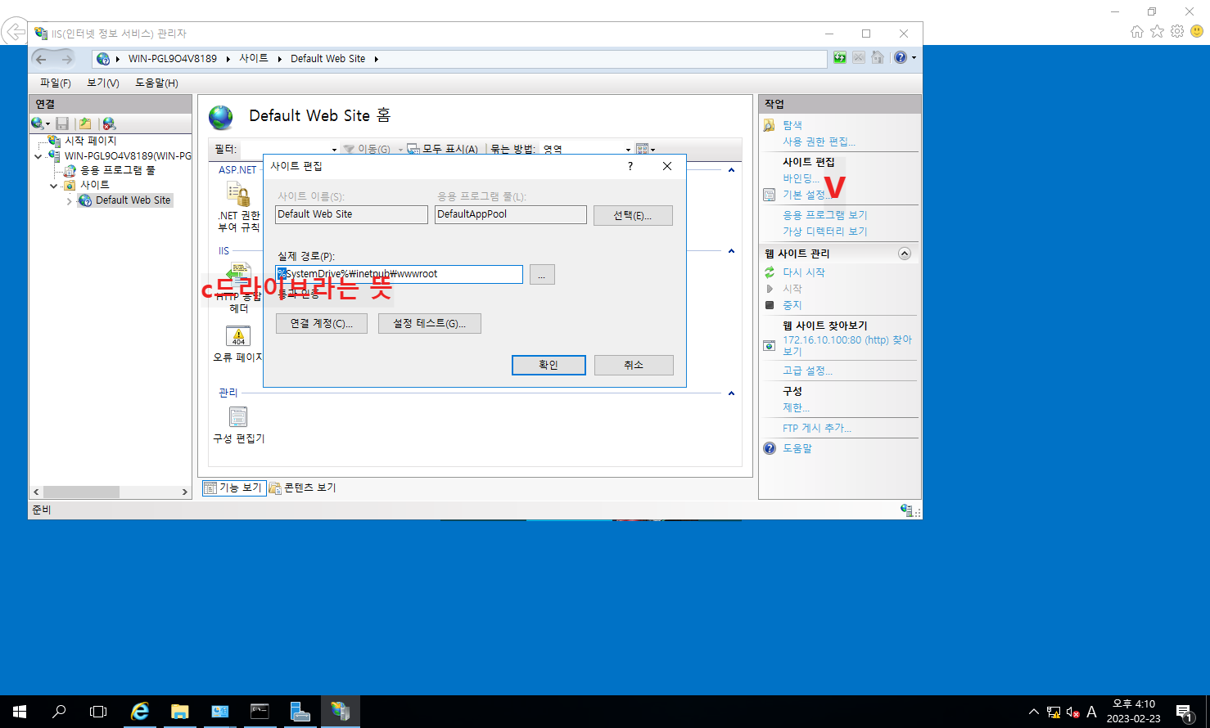Click the home icon next to the address bar
The image size is (1210, 728).
pos(878,57)
